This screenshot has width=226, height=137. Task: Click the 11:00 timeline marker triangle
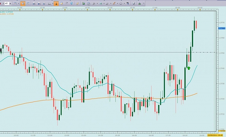pos(20,10)
